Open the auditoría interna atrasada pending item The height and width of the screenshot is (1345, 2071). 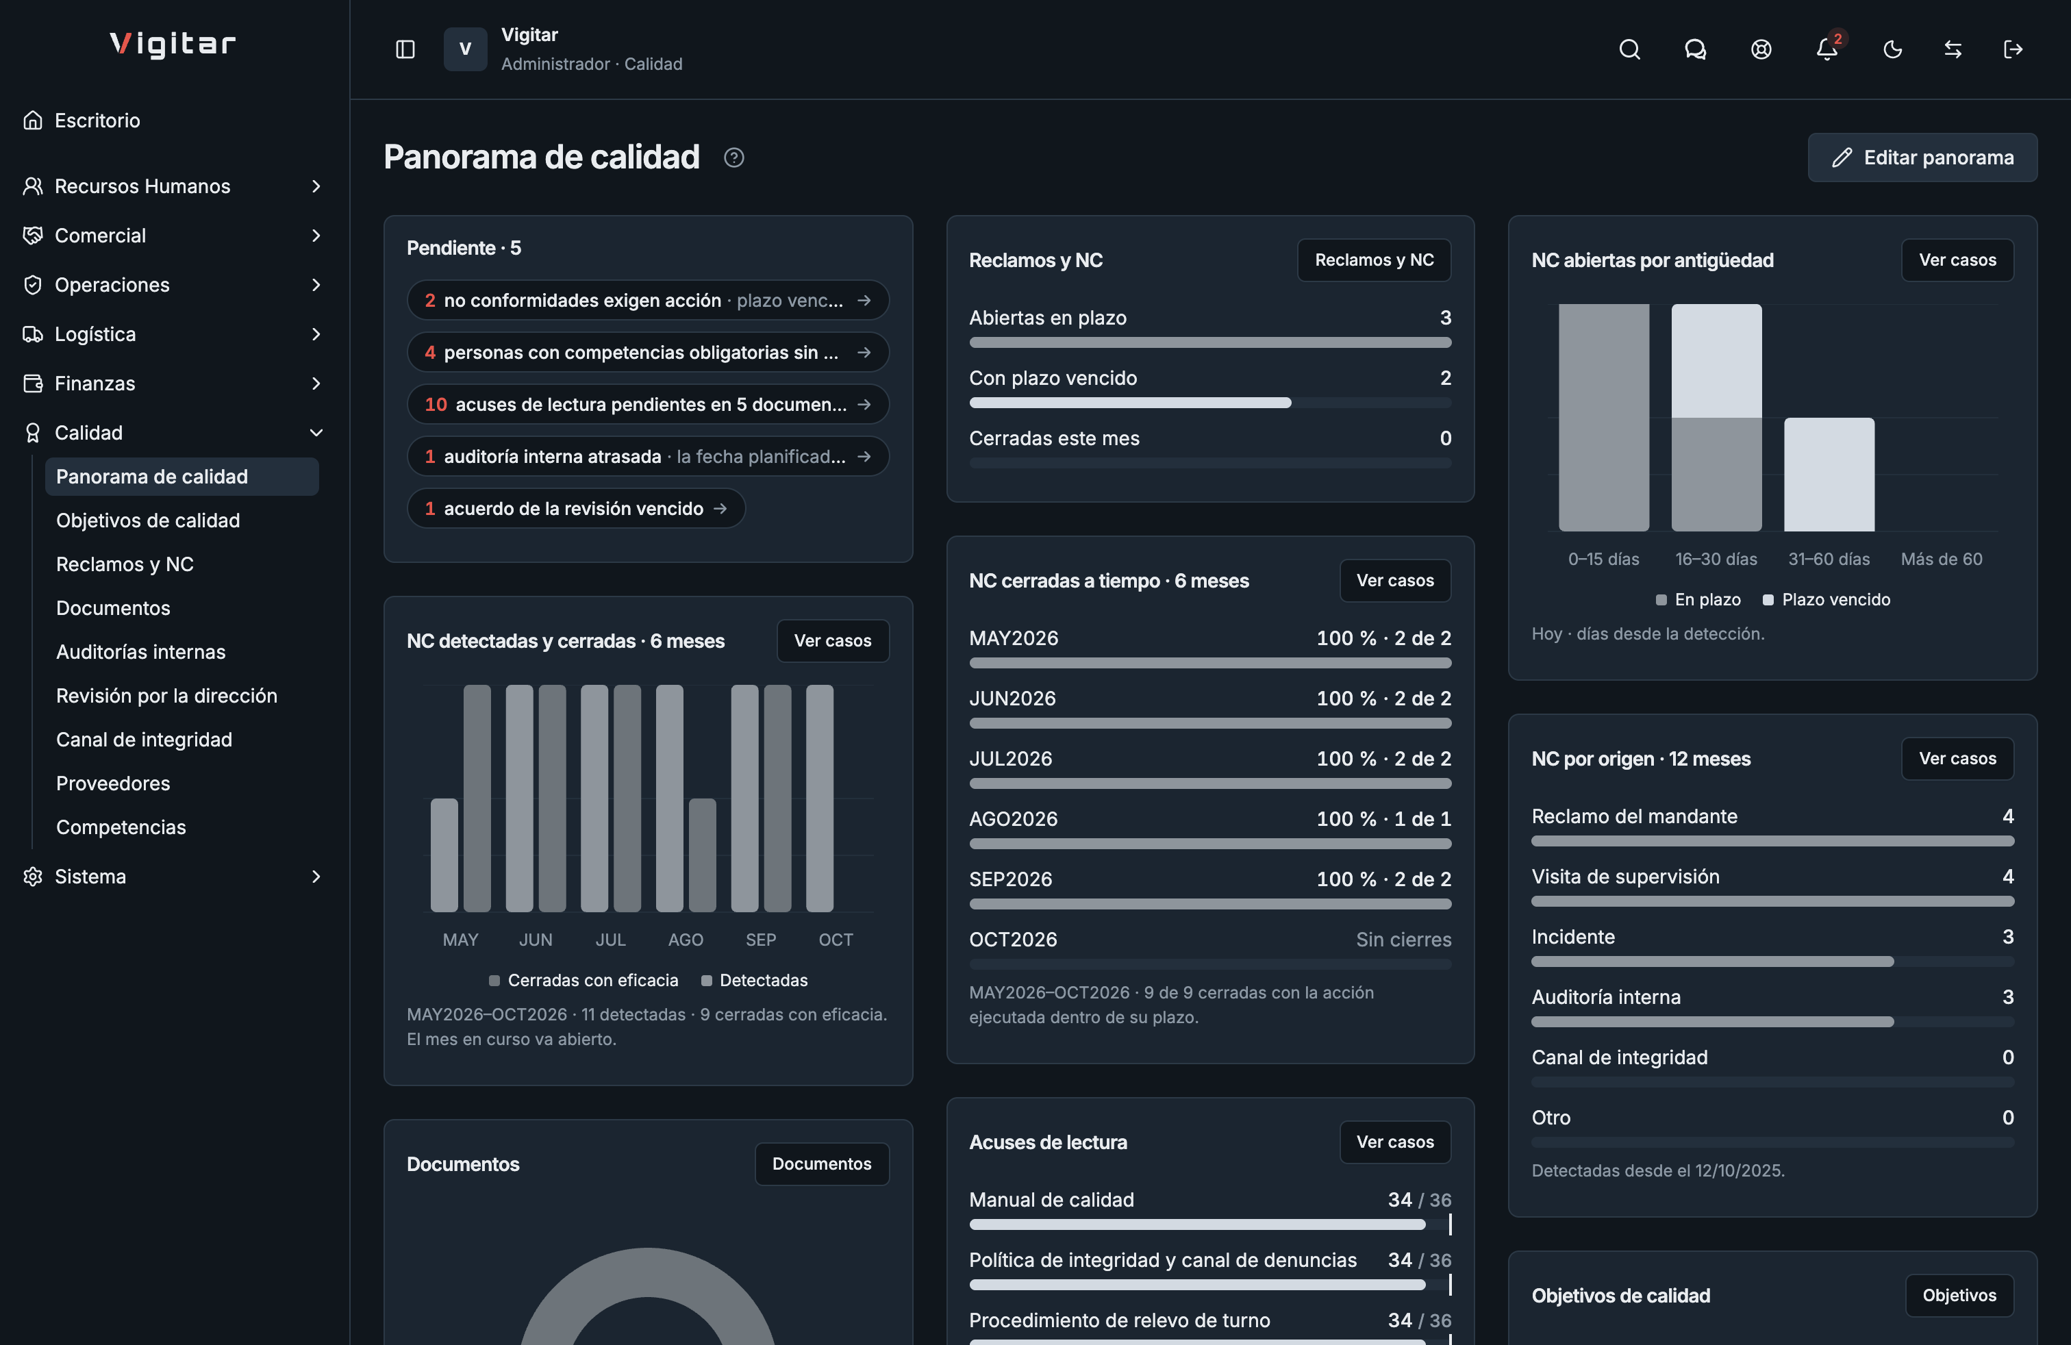pos(647,457)
